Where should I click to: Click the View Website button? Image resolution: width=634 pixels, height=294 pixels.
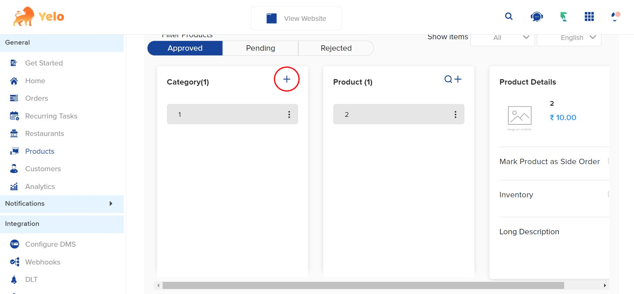point(296,18)
